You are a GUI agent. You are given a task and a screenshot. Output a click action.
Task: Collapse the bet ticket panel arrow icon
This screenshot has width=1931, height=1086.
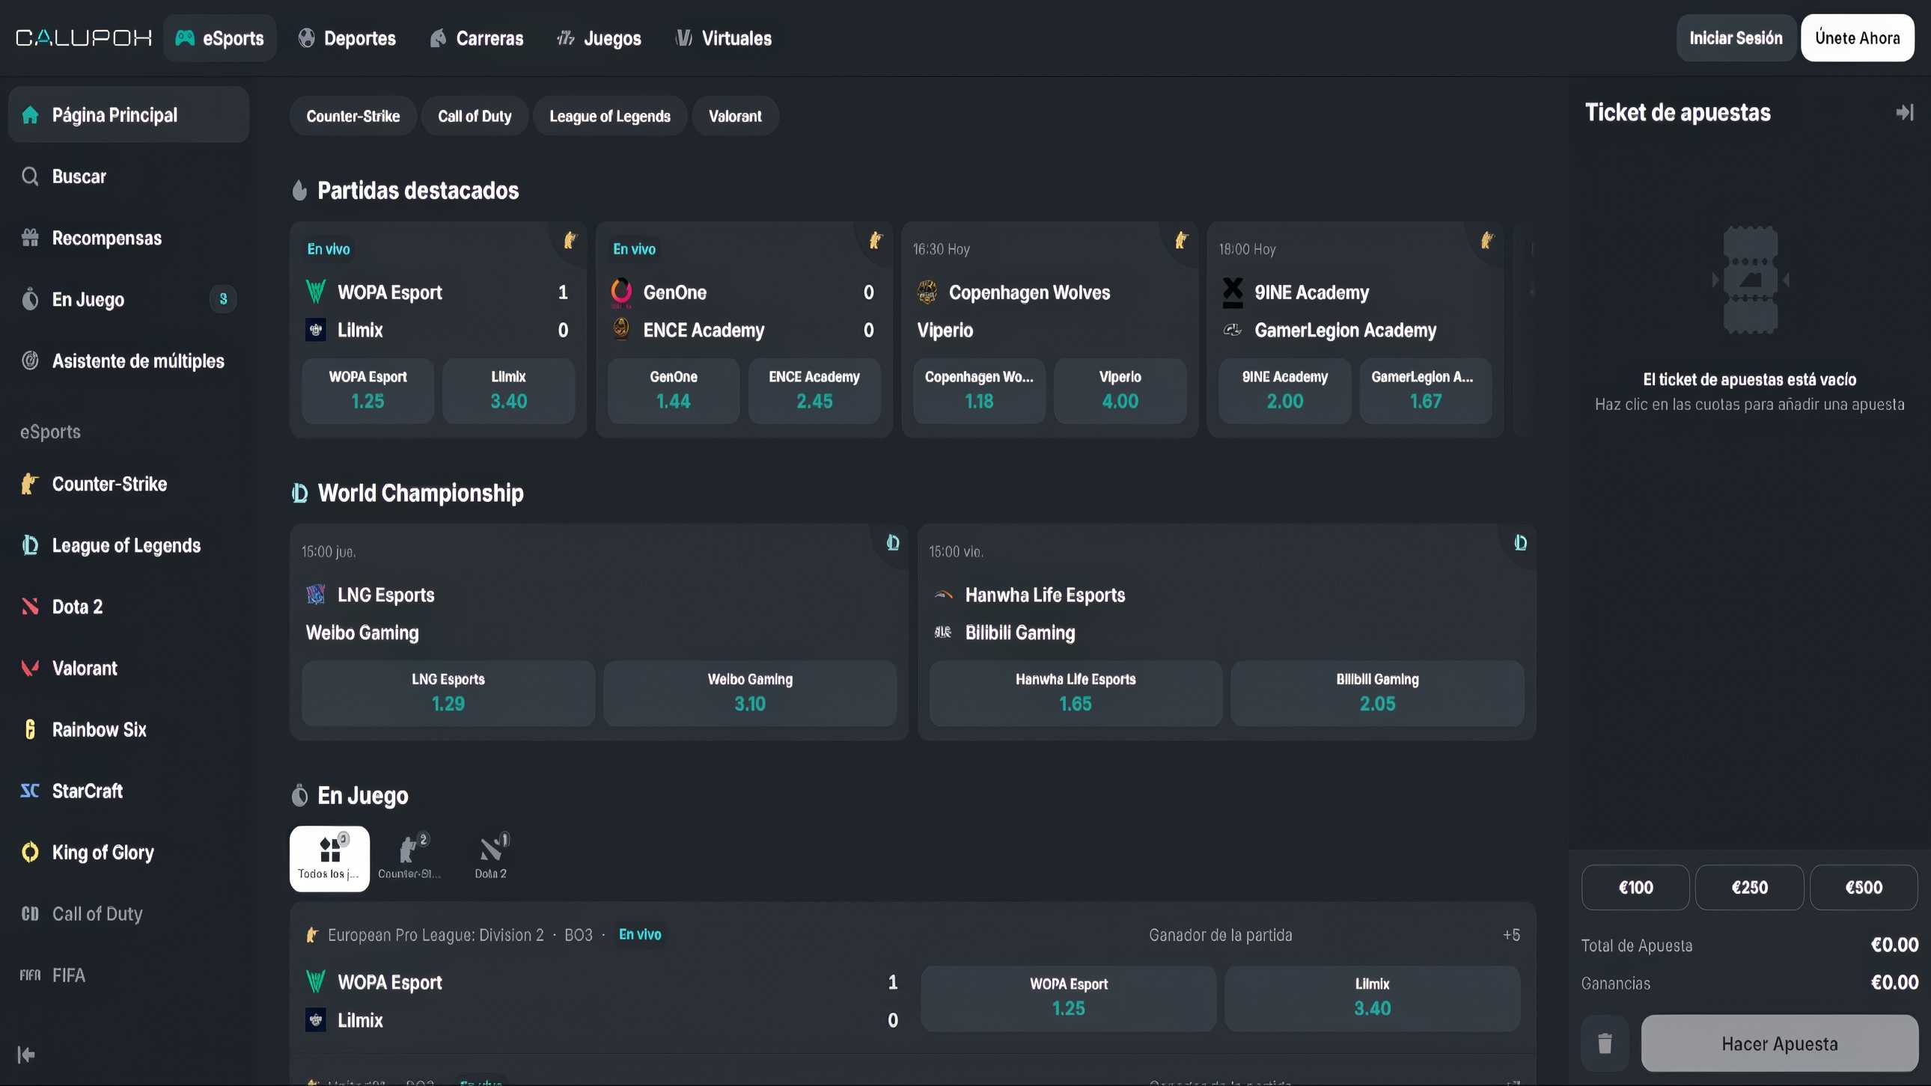pos(1904,112)
